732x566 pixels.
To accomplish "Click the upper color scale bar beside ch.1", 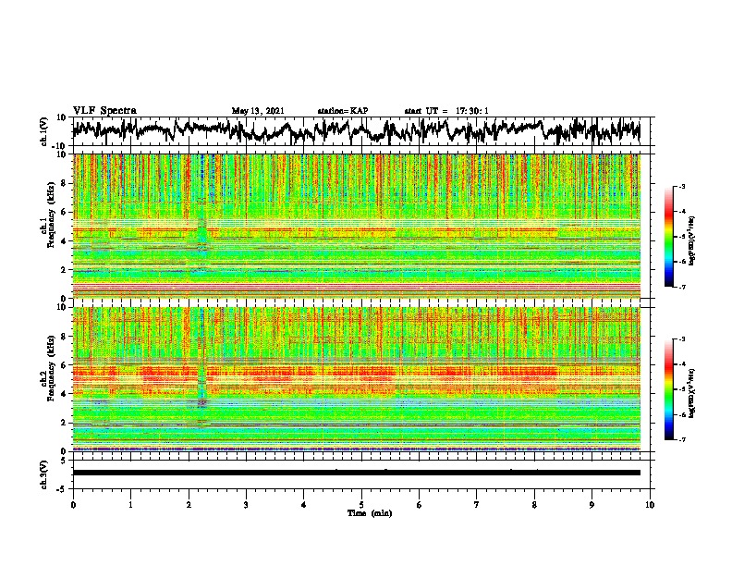I will tap(668, 237).
